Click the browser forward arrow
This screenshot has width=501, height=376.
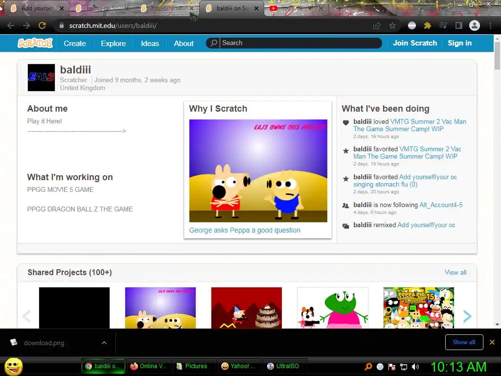coord(26,25)
